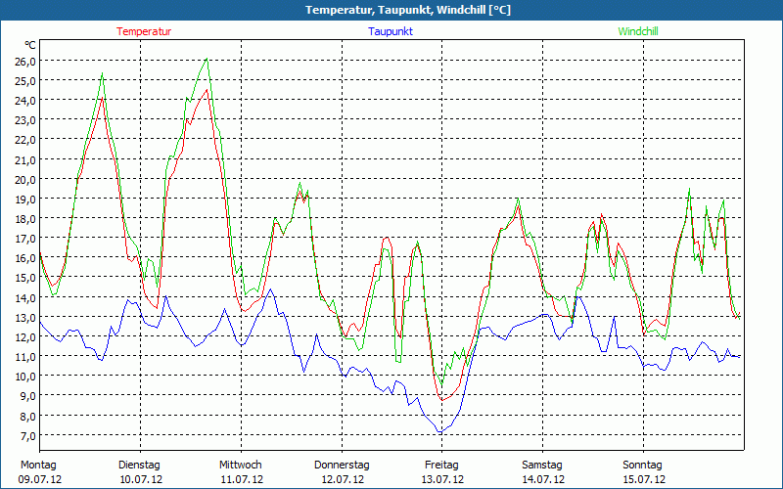This screenshot has height=489, width=783.
Task: Click the 20,0 y-axis value
Action: tap(25, 179)
